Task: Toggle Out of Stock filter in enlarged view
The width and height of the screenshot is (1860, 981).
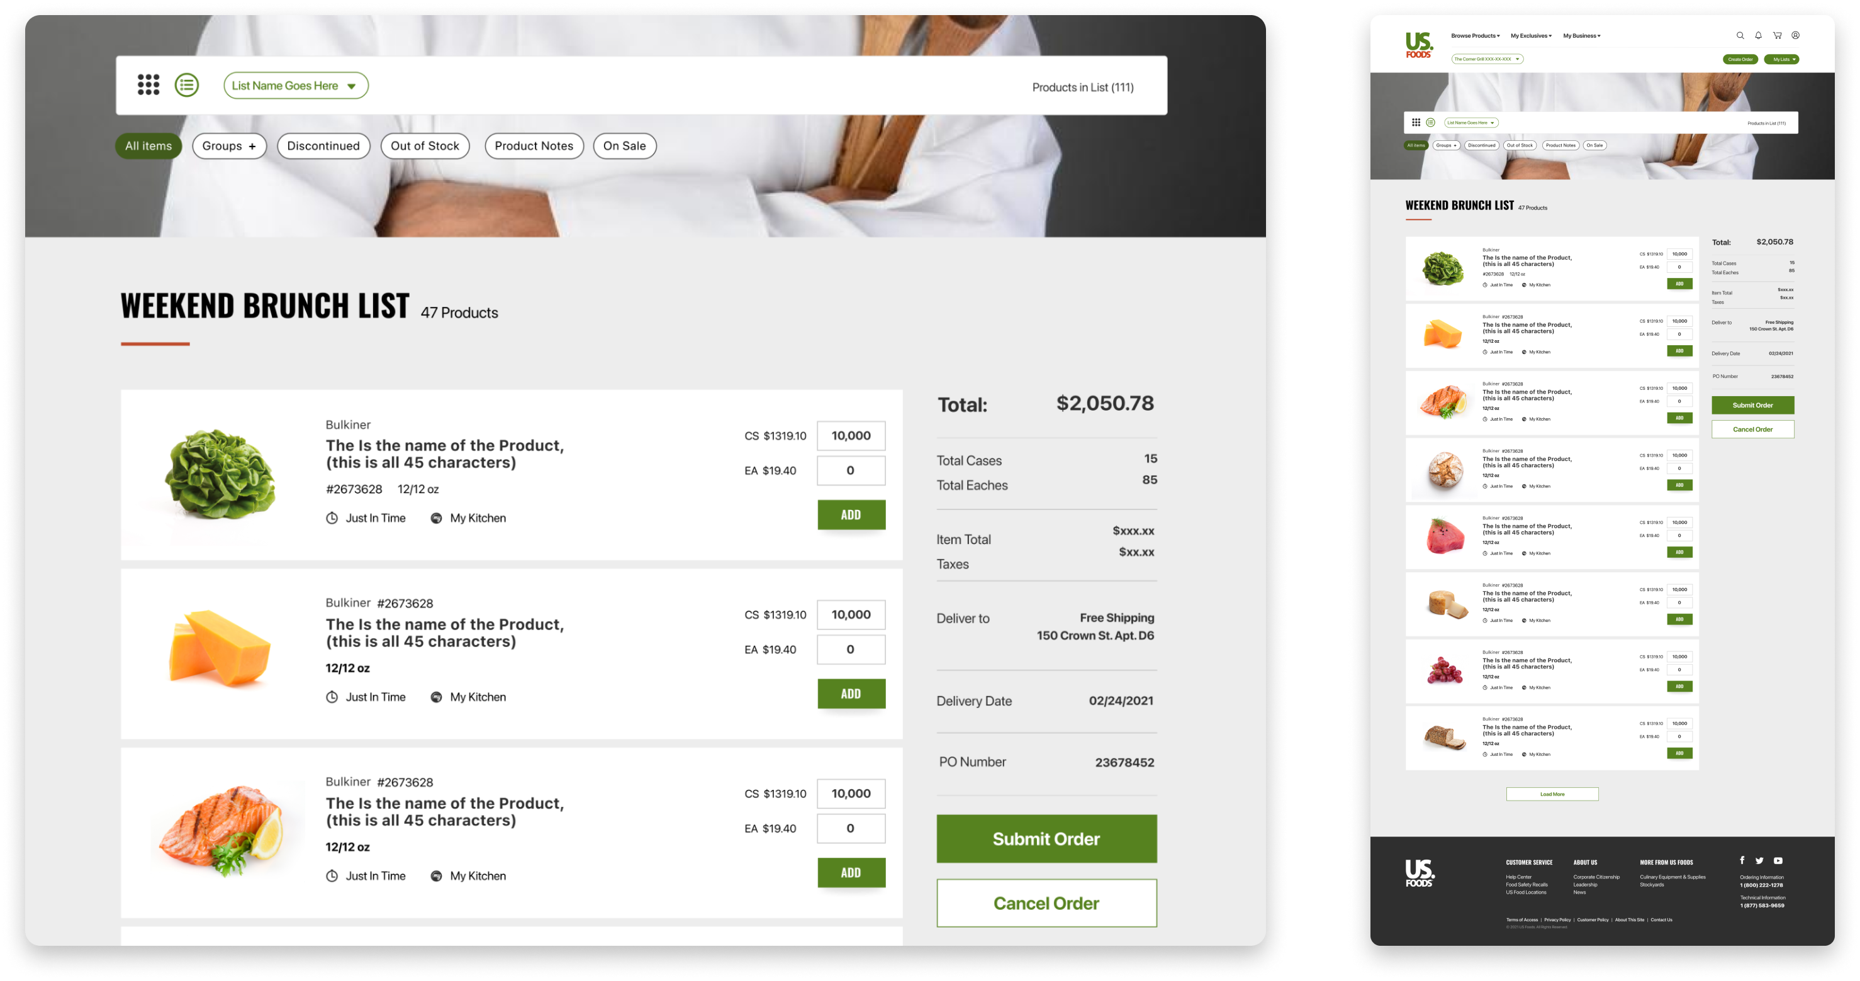Action: 425,146
